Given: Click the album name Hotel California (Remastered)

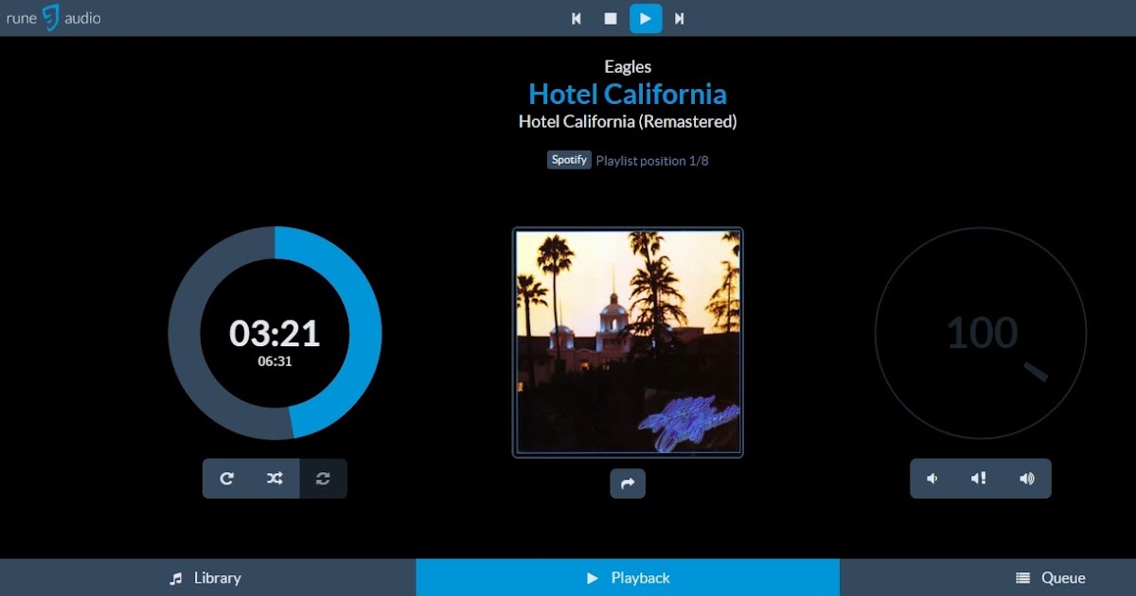Looking at the screenshot, I should [628, 121].
